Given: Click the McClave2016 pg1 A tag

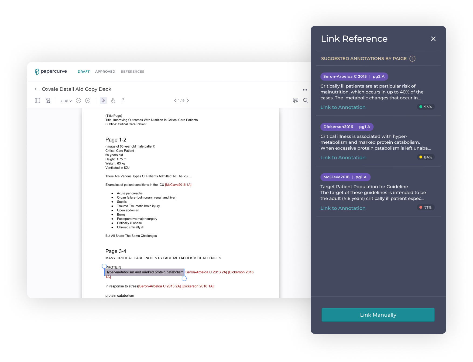Looking at the screenshot, I should click(345, 177).
